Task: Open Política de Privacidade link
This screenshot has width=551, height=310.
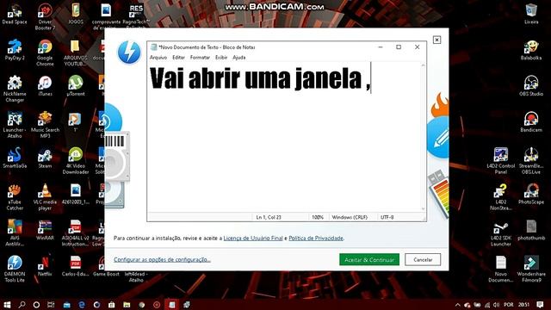Action: tap(316, 238)
